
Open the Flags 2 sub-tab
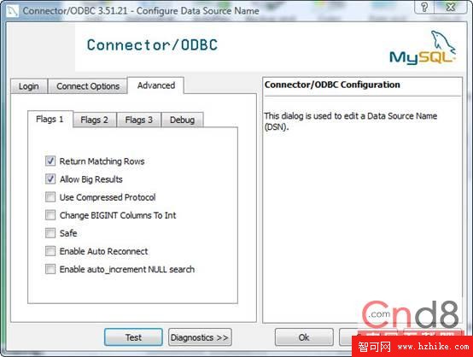pos(95,120)
